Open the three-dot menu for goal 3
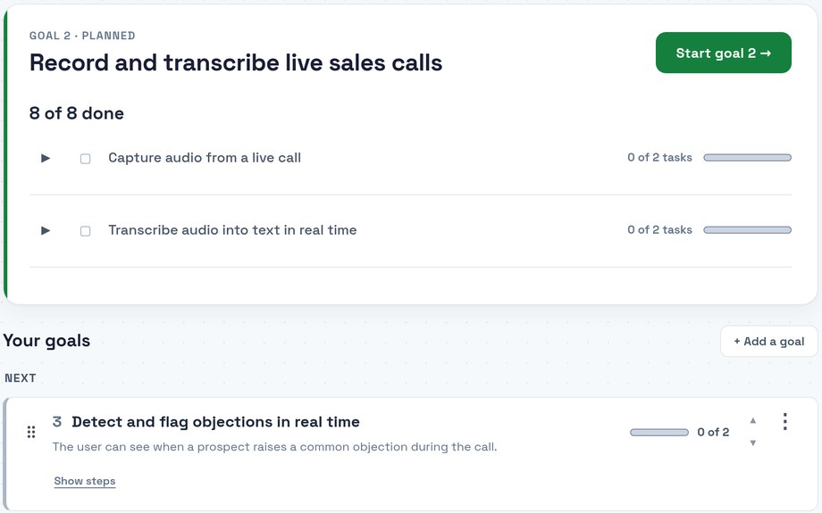The image size is (822, 513). (x=784, y=421)
